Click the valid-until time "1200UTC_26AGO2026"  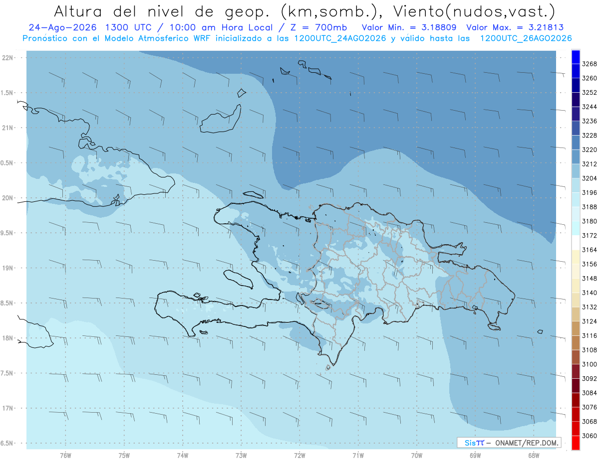pos(526,38)
